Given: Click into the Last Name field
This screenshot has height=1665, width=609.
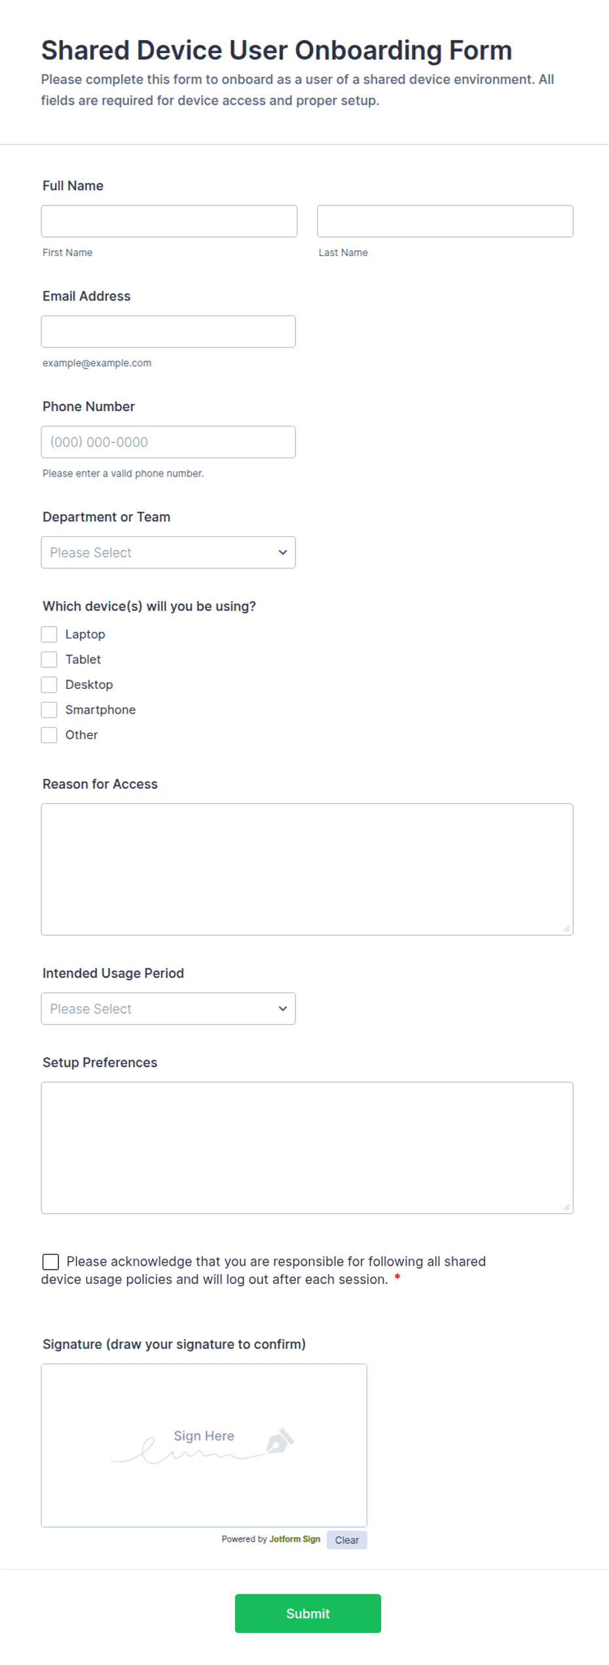Looking at the screenshot, I should click(445, 221).
